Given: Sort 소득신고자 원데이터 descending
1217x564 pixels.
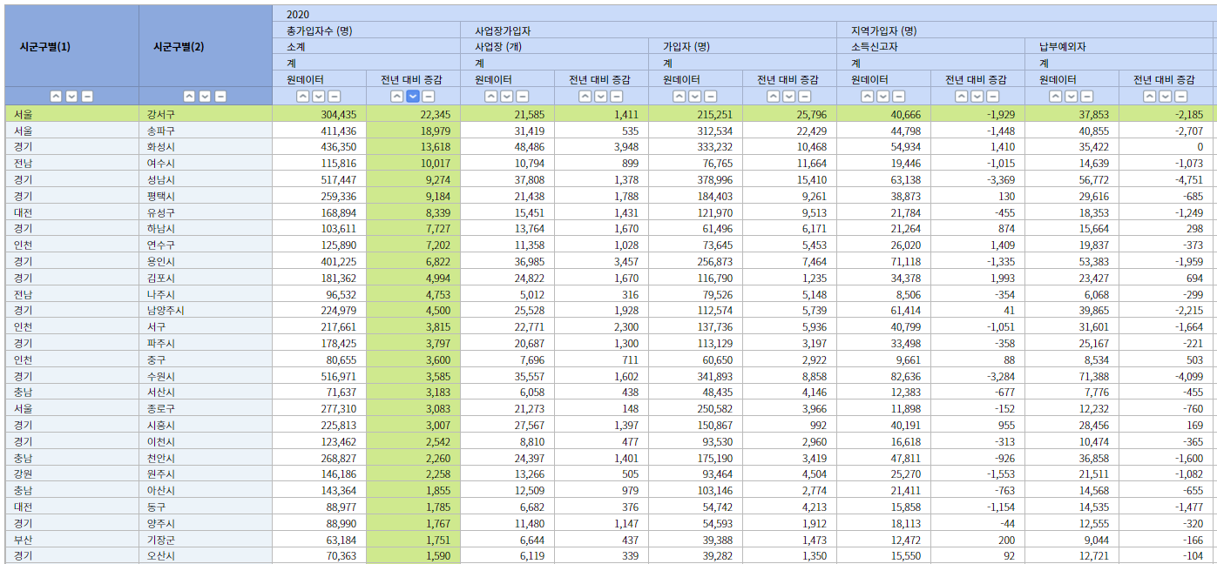Looking at the screenshot, I should click(x=883, y=97).
